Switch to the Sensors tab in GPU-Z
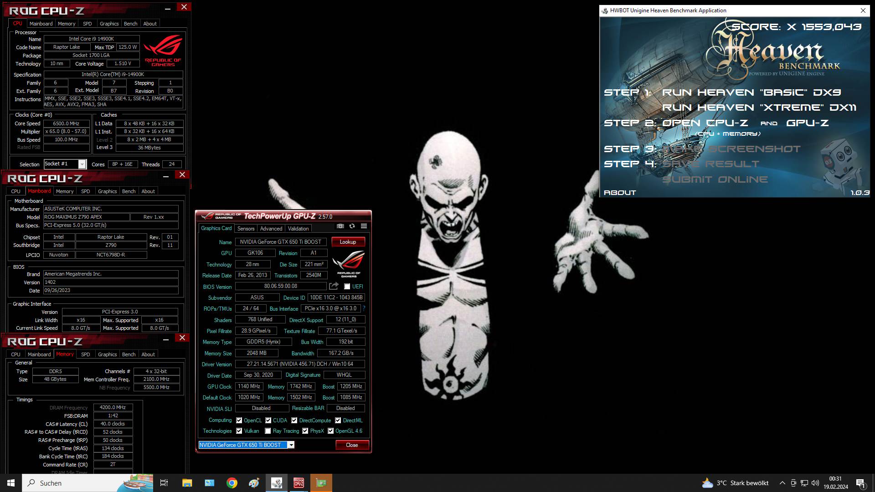The image size is (875, 492). 246,229
